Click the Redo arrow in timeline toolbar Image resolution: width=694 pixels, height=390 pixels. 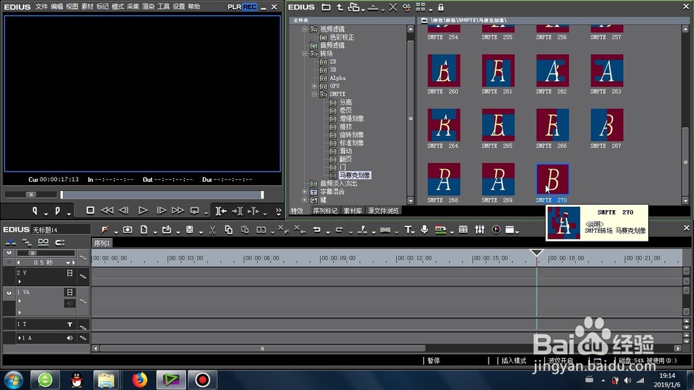point(339,229)
